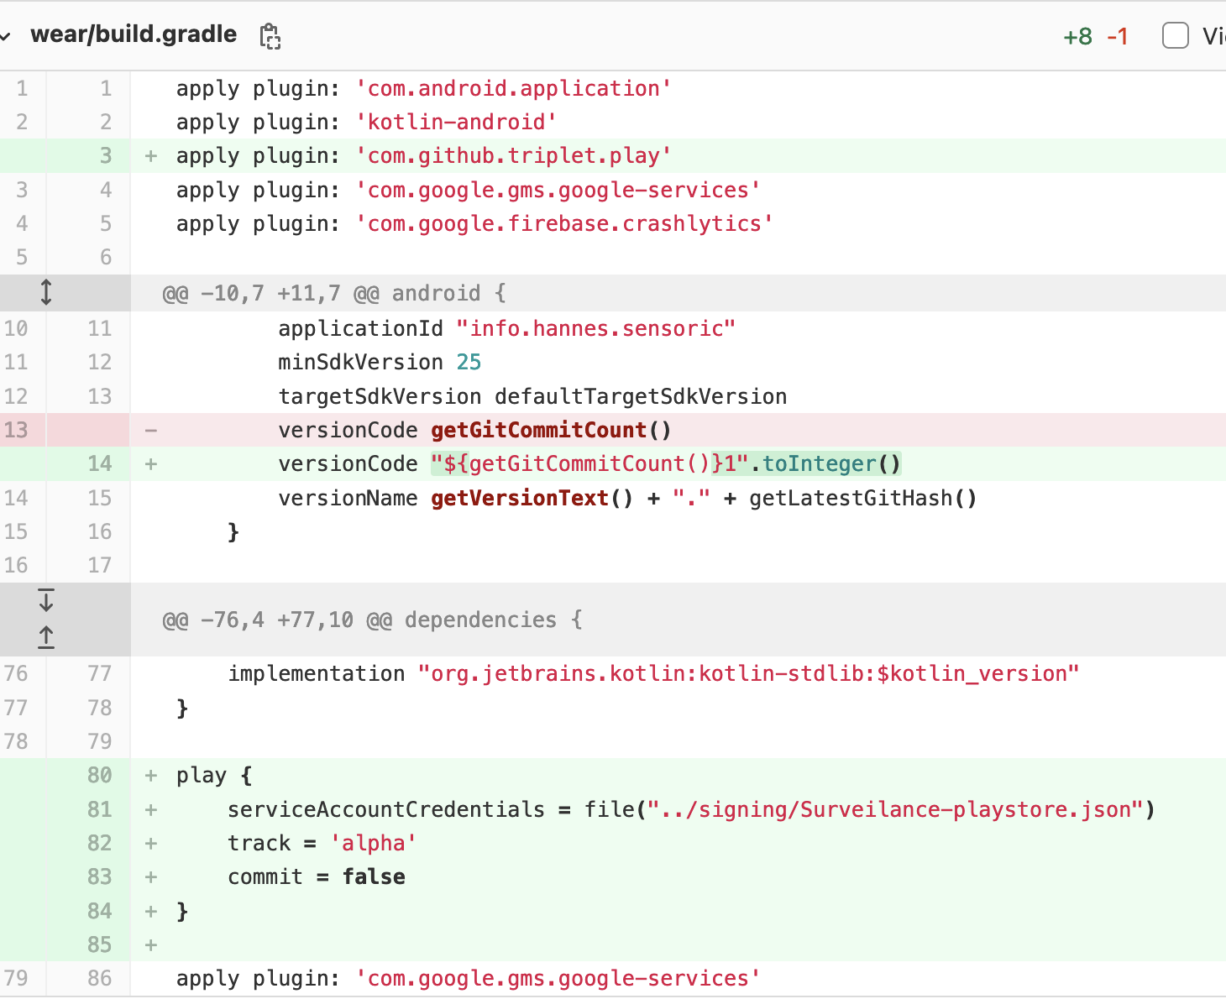Expand lines downward before dependencies hunk
The height and width of the screenshot is (999, 1226).
46,600
